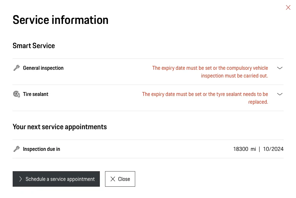Viewport: 296px width, 198px height.
Task: Click the wrench icon beside Inspection due in
Action: coord(17,149)
